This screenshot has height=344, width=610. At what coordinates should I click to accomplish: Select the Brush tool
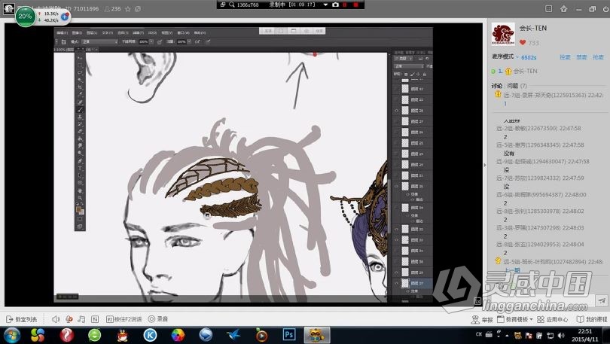pyautogui.click(x=80, y=110)
